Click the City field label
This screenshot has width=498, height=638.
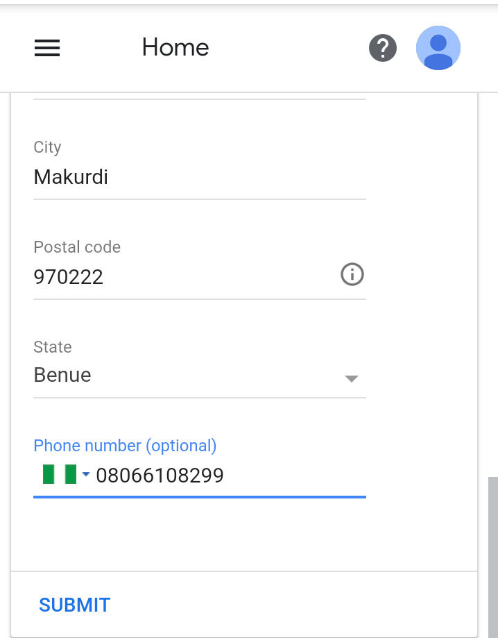point(48,147)
